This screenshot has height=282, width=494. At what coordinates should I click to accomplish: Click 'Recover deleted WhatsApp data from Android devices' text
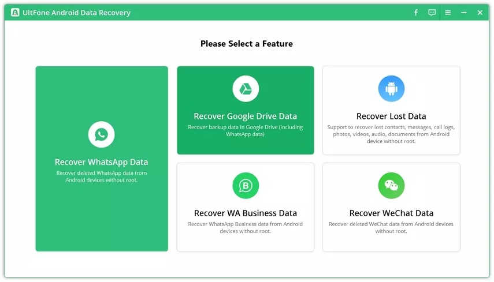(x=102, y=176)
